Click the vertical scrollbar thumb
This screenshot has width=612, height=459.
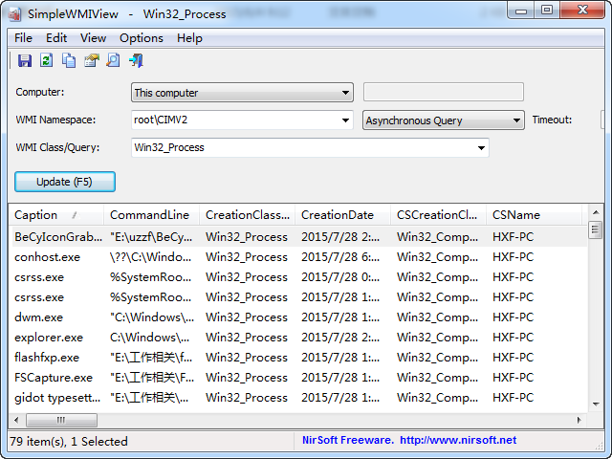(596, 229)
